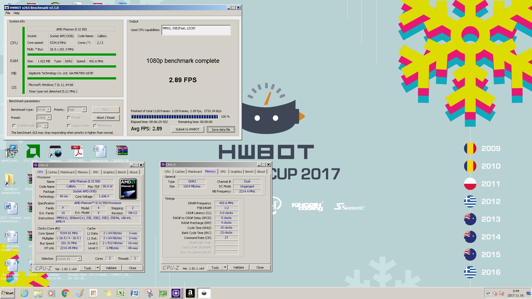Expand the Benchmark type 64-bit dropdown
The image size is (532, 299).
pyautogui.click(x=48, y=110)
